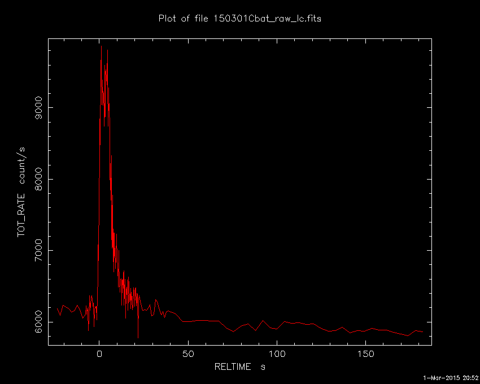Click the 8000 y-axis tick label
This screenshot has width=480, height=384.
coord(38,179)
